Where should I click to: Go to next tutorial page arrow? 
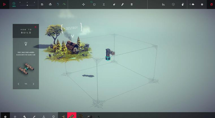33,84
